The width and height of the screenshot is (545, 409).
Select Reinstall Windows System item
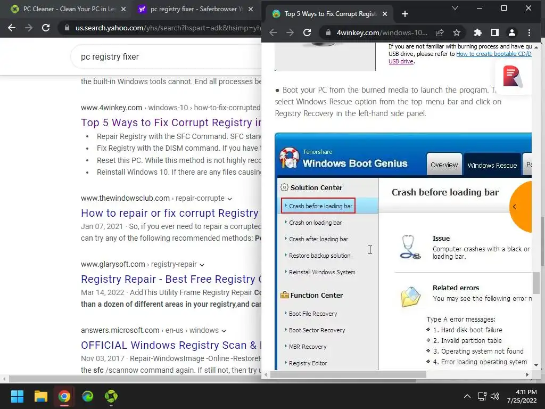(322, 272)
